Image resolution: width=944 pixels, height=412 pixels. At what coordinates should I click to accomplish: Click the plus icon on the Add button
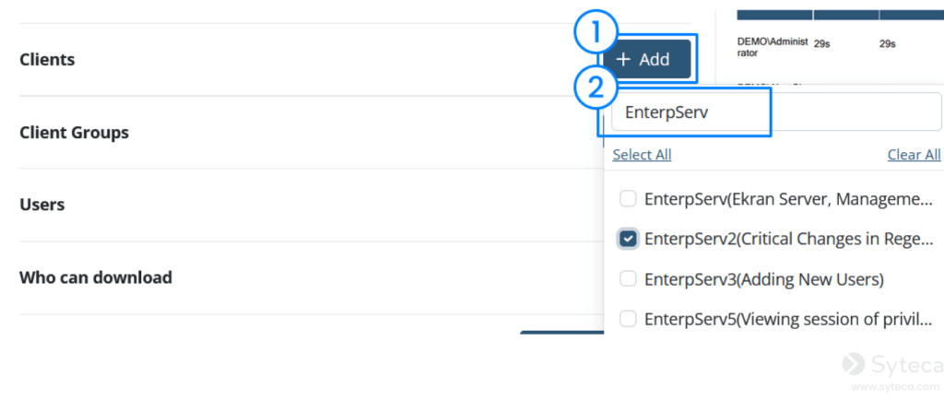(623, 59)
